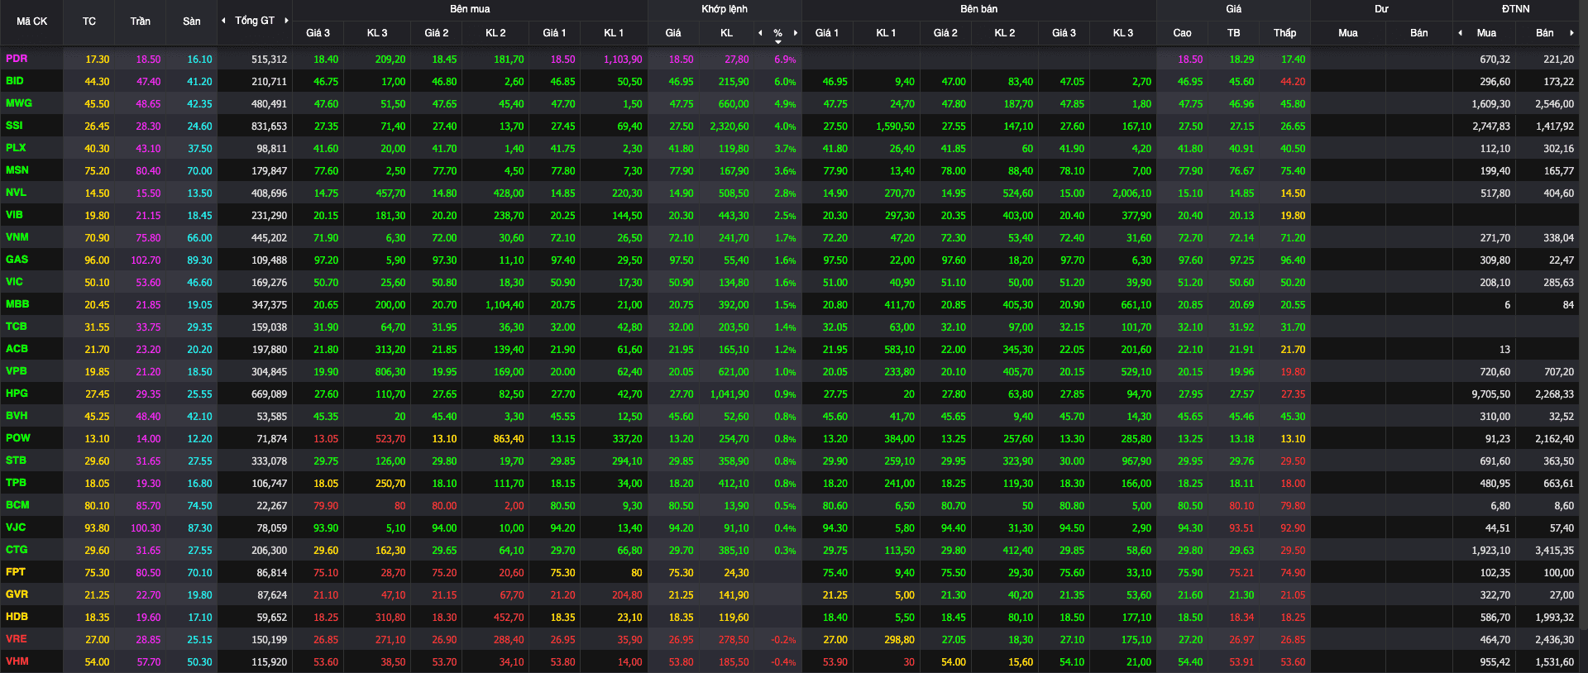Click Mua header under Dư group
This screenshot has width=1588, height=673.
click(1348, 33)
